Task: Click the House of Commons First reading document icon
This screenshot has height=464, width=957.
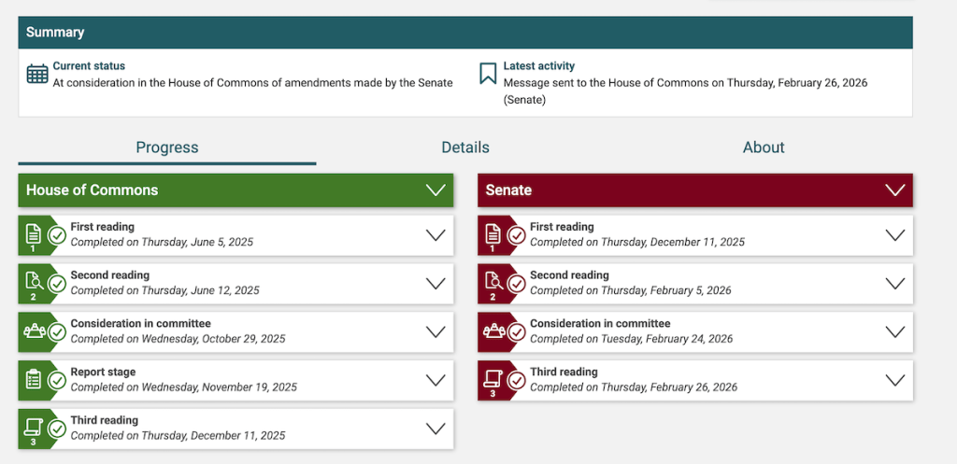Action: pos(33,232)
